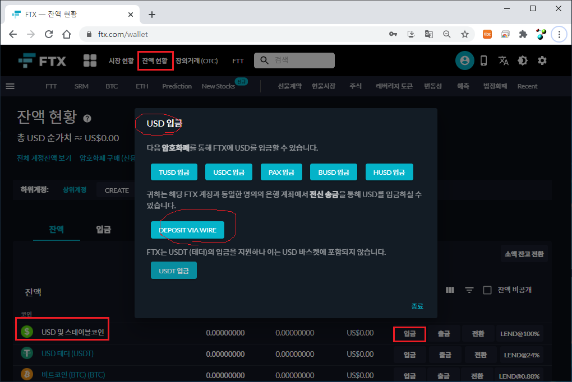Switch to the 잔액 tab
Viewport: 572px width, 382px height.
click(57, 229)
